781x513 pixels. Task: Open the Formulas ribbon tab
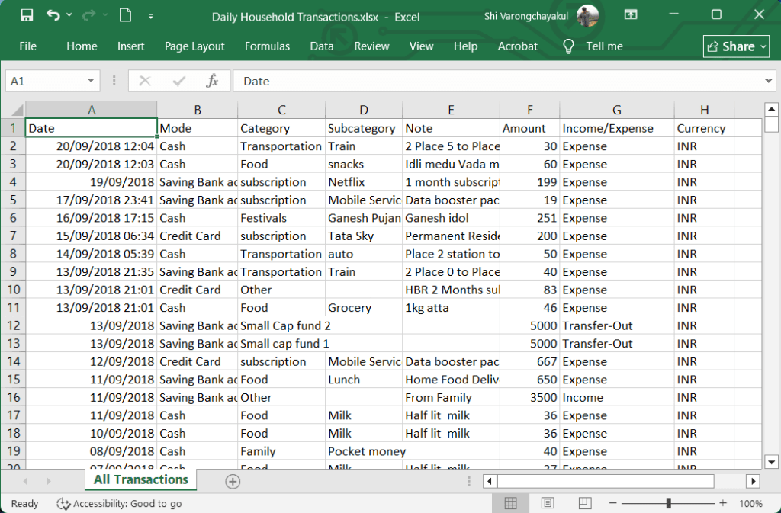point(267,46)
